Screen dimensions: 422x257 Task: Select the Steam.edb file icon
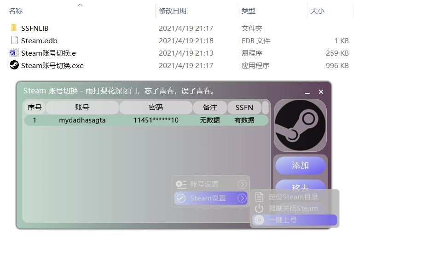click(14, 40)
